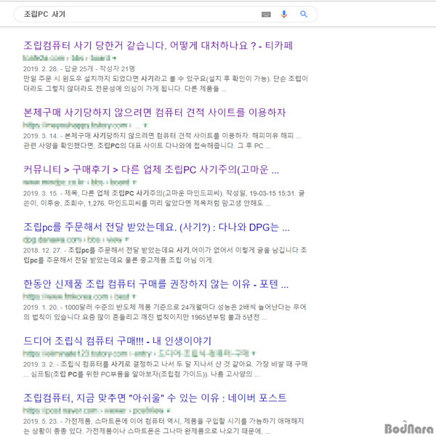The image size is (436, 436).
Task: Click snippet line 쓴이, 이후송, 조회수, 1,276
Action: [147, 203]
